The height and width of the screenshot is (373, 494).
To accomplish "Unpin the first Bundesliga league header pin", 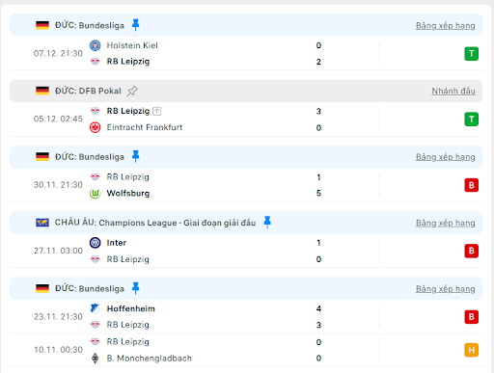I will click(135, 25).
